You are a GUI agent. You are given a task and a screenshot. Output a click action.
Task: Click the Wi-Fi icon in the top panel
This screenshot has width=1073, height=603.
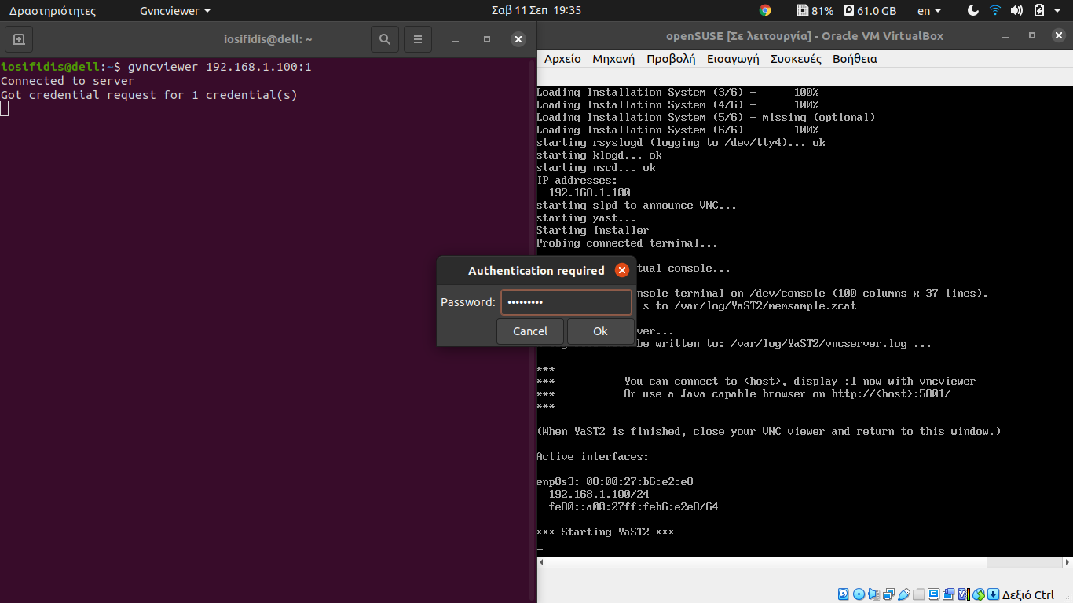point(995,11)
